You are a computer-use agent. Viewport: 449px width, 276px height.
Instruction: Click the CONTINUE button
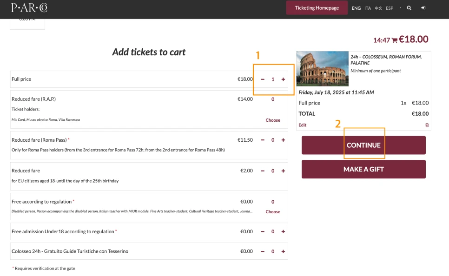click(x=363, y=145)
